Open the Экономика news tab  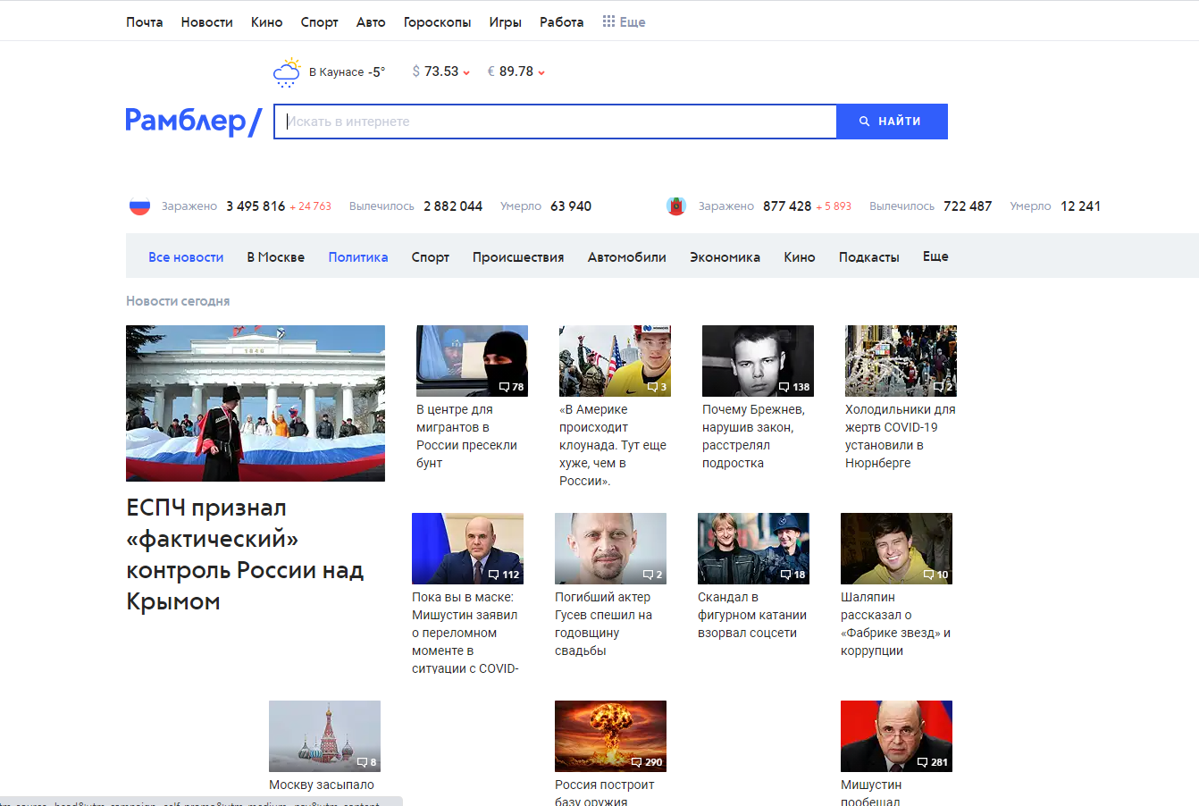(x=725, y=257)
